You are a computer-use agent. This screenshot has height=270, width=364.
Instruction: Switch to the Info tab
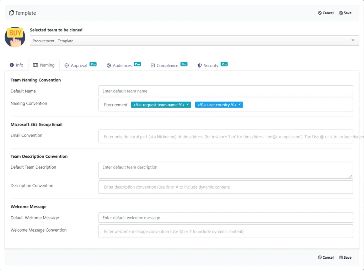coord(16,65)
